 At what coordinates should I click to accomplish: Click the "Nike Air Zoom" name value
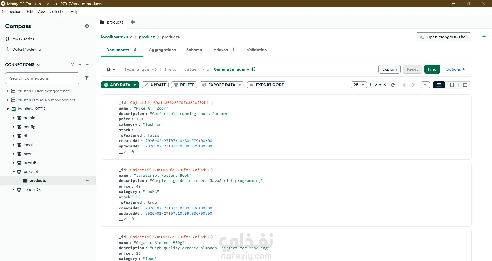(x=151, y=108)
